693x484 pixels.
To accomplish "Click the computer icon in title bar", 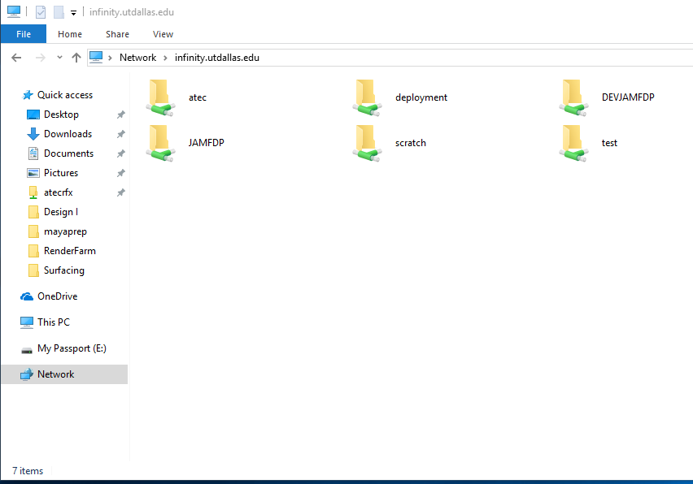I will [x=14, y=11].
